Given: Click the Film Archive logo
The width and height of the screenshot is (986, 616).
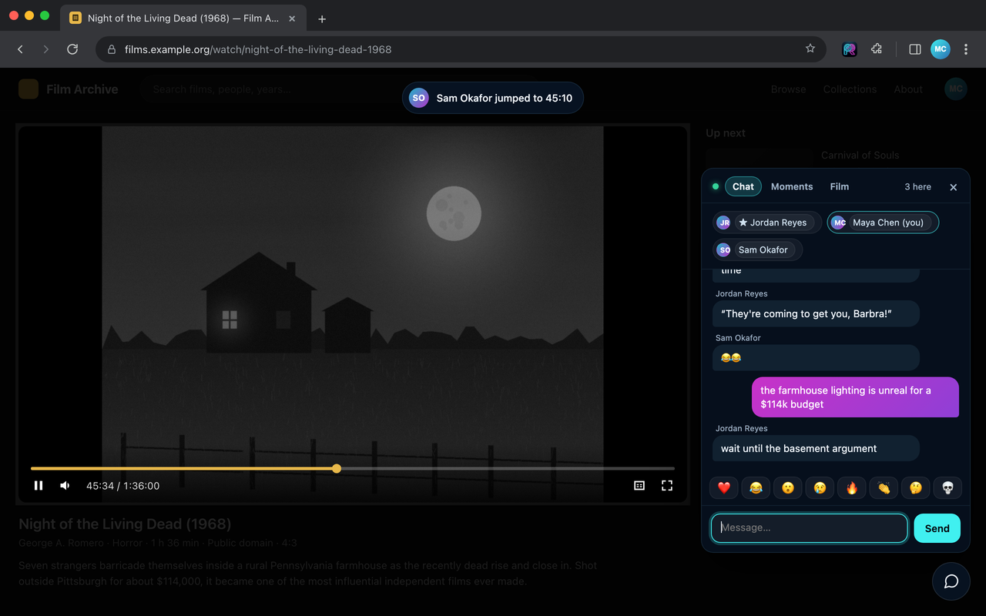Looking at the screenshot, I should [69, 89].
